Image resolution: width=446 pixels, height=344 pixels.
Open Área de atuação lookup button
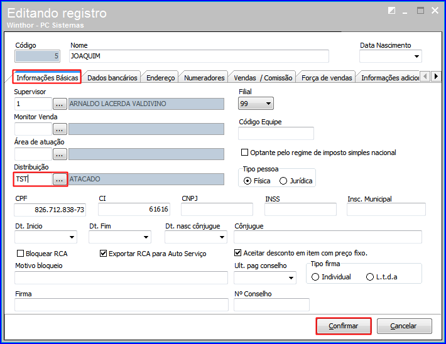60,154
